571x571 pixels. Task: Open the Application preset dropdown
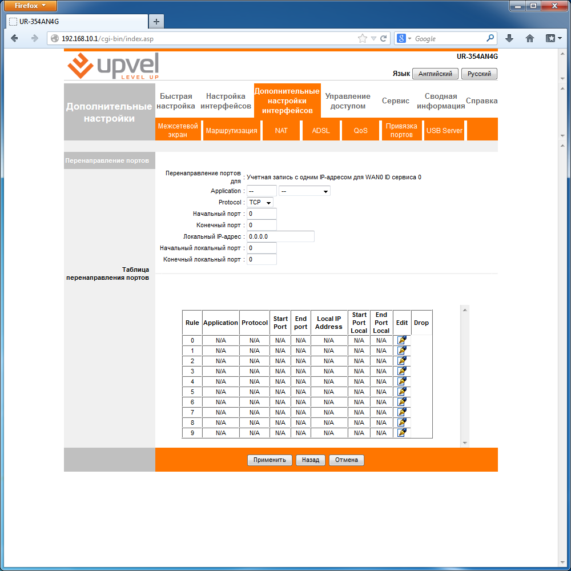(304, 191)
